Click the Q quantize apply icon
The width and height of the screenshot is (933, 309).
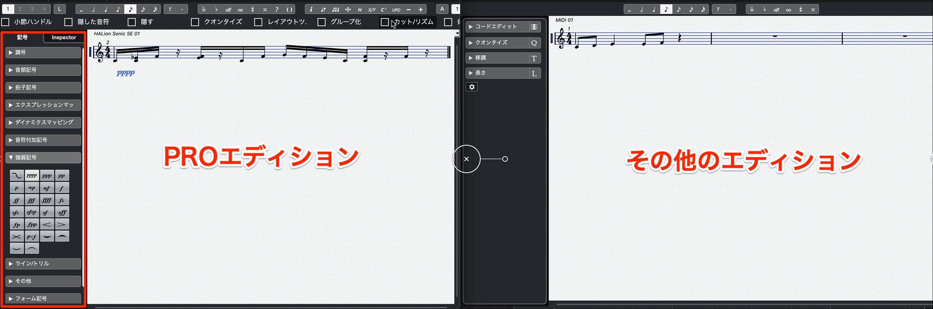pyautogui.click(x=534, y=43)
